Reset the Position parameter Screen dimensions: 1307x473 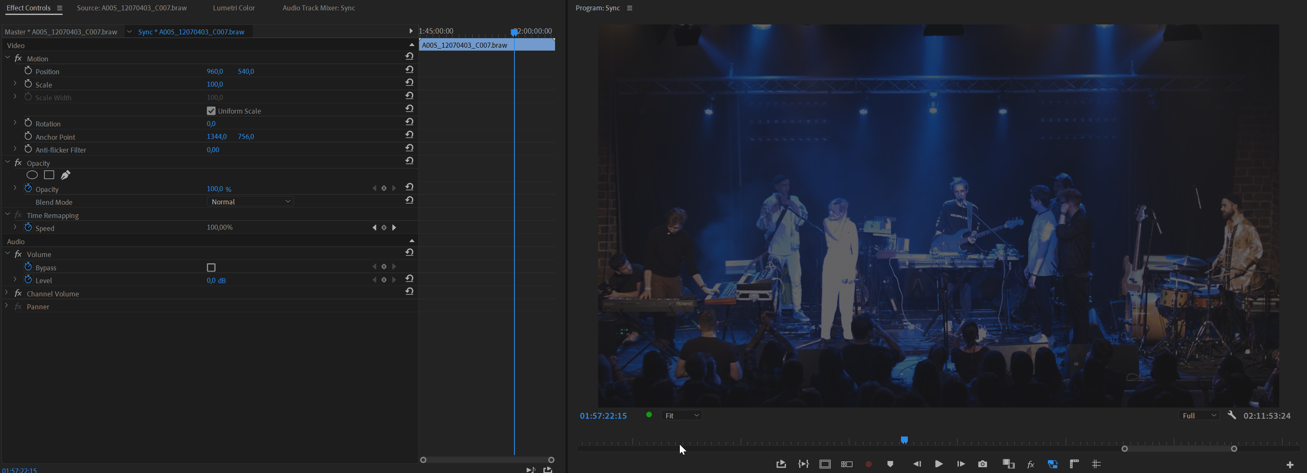[x=410, y=70]
